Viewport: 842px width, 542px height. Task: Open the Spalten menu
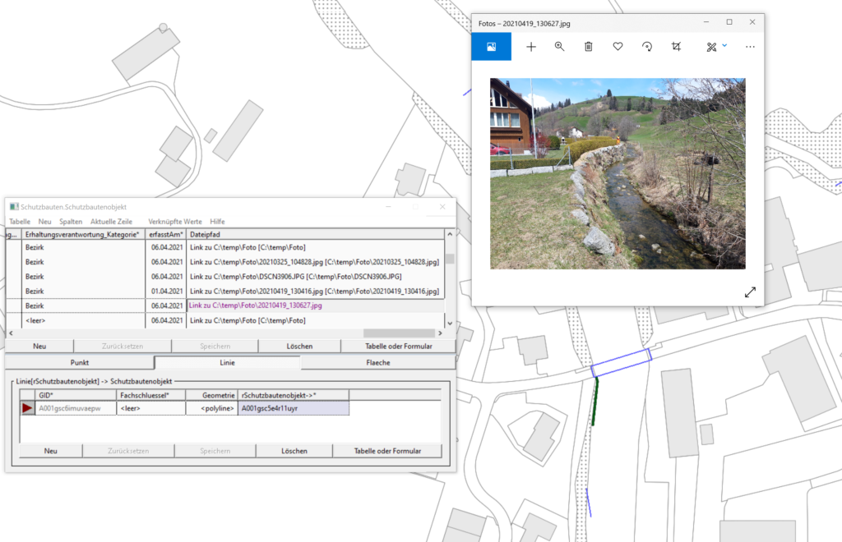click(71, 222)
